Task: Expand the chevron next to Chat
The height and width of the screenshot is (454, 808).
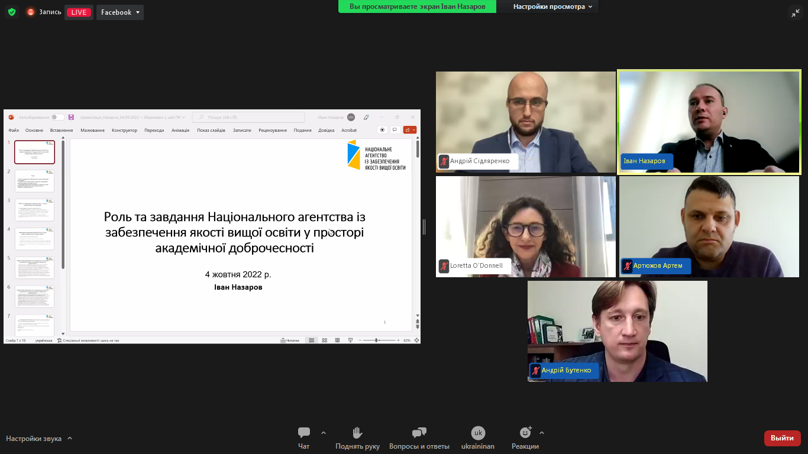Action: point(323,433)
